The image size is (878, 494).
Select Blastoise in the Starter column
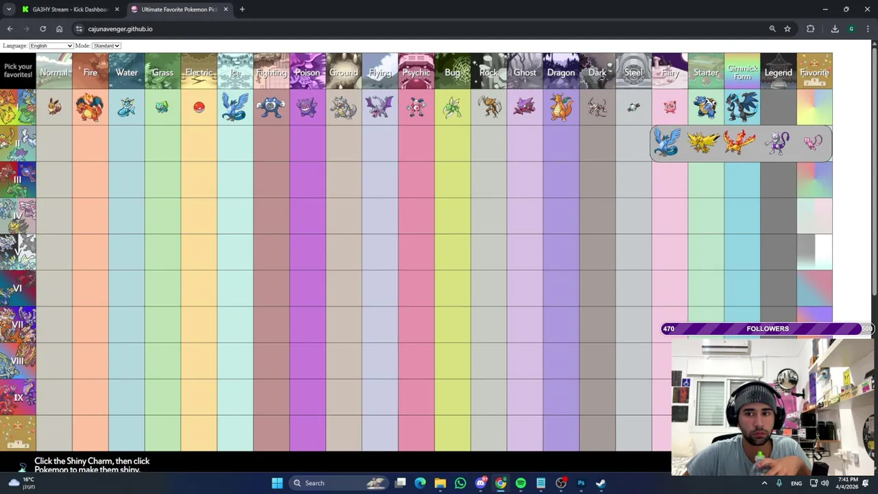(705, 107)
